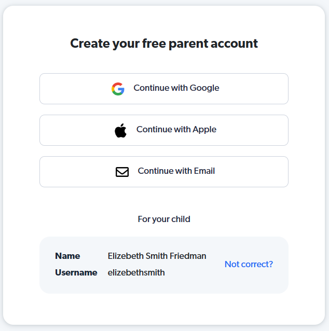The height and width of the screenshot is (331, 329).
Task: Click the "Continue with Email" text label
Action: (176, 171)
